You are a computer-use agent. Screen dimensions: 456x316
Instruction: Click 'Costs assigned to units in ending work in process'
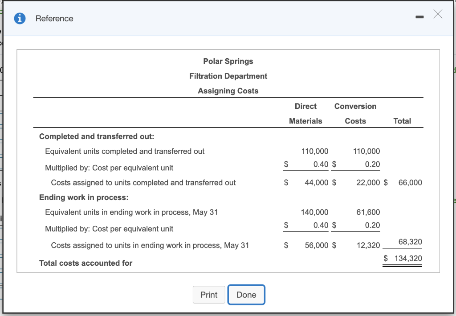tap(150, 245)
